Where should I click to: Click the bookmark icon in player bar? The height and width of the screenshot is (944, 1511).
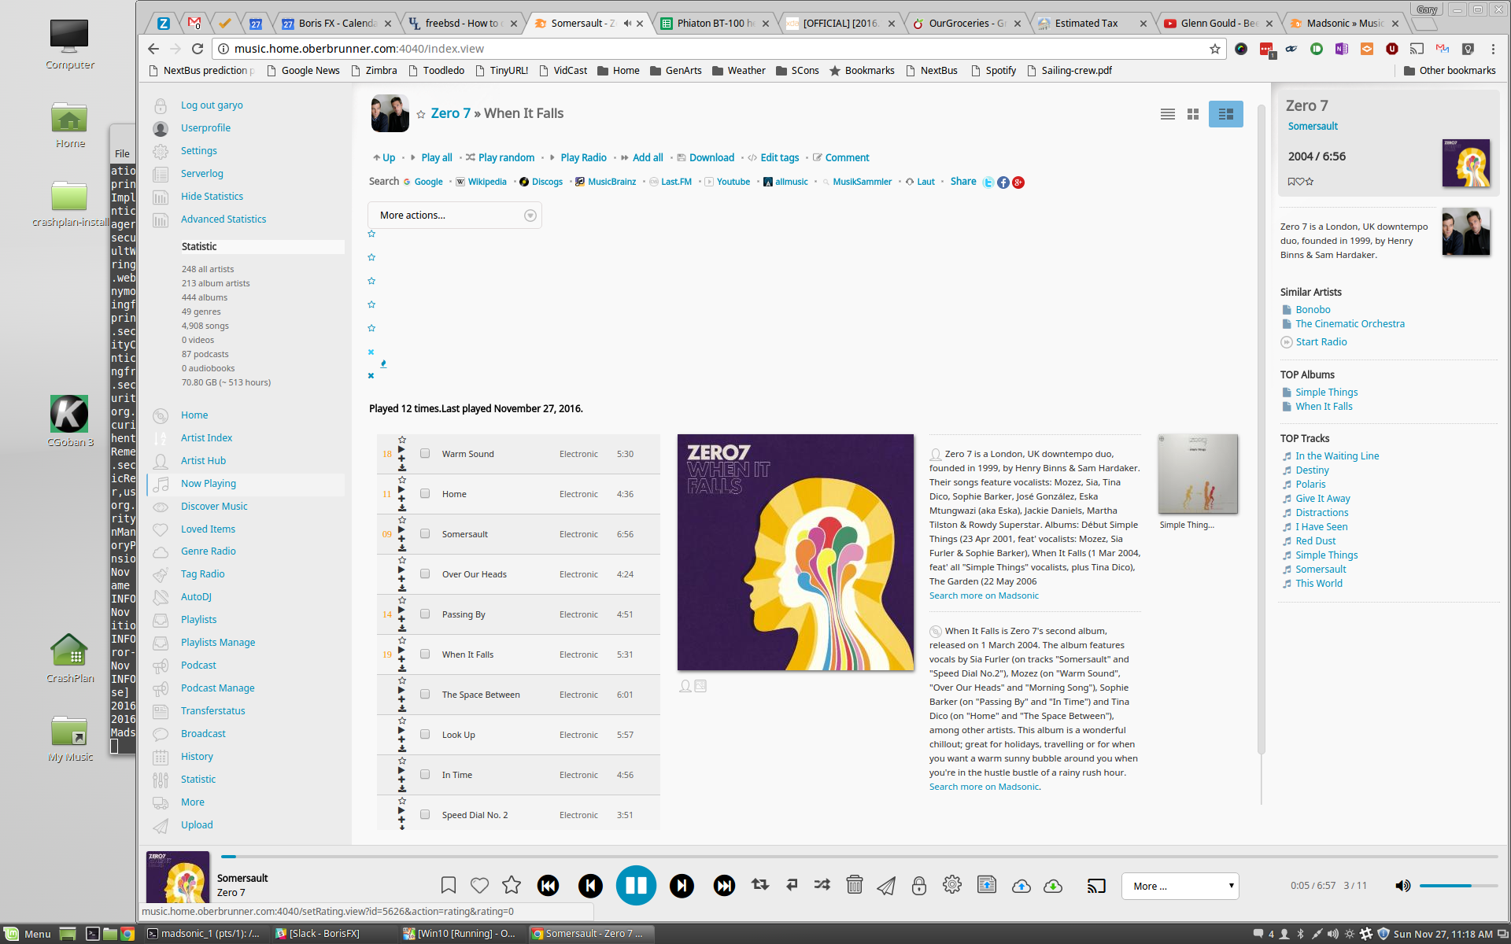pos(449,885)
